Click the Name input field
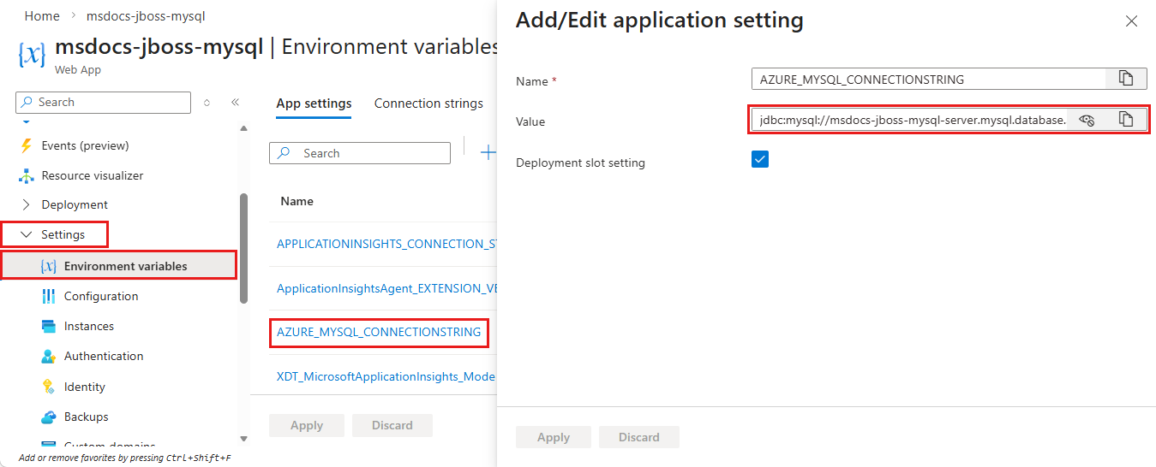The image size is (1156, 467). click(928, 80)
